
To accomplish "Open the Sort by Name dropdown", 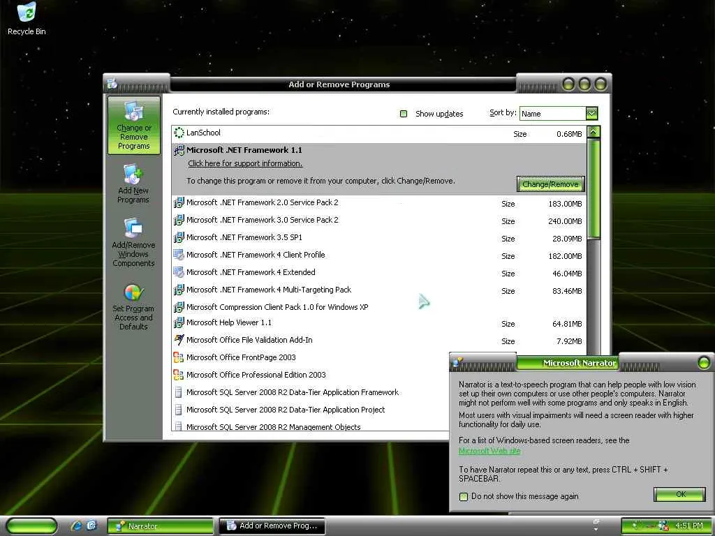I will click(591, 114).
